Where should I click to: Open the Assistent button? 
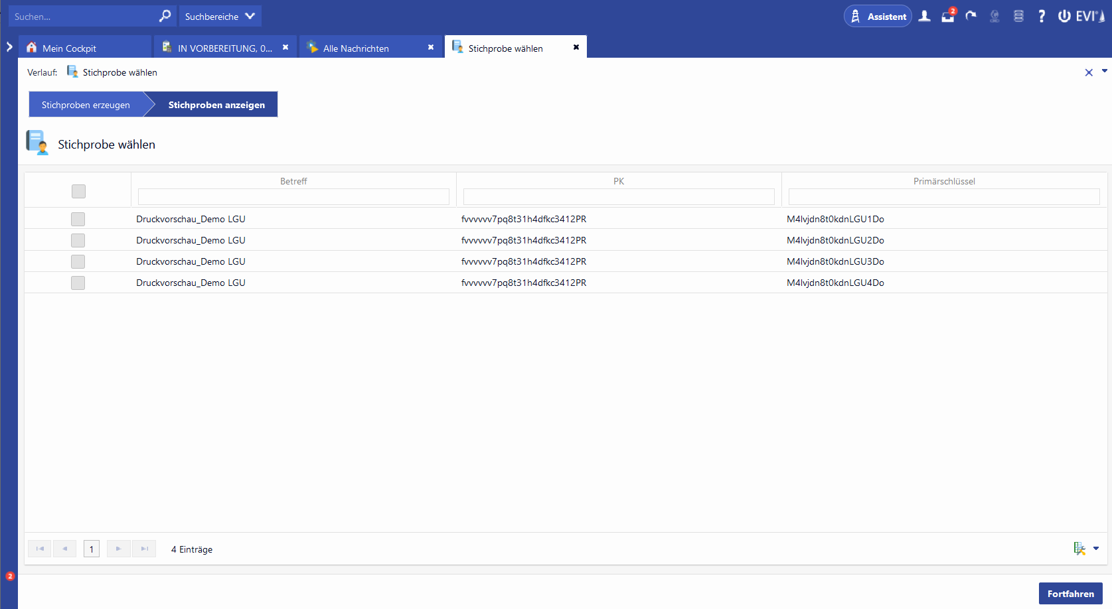pyautogui.click(x=878, y=17)
